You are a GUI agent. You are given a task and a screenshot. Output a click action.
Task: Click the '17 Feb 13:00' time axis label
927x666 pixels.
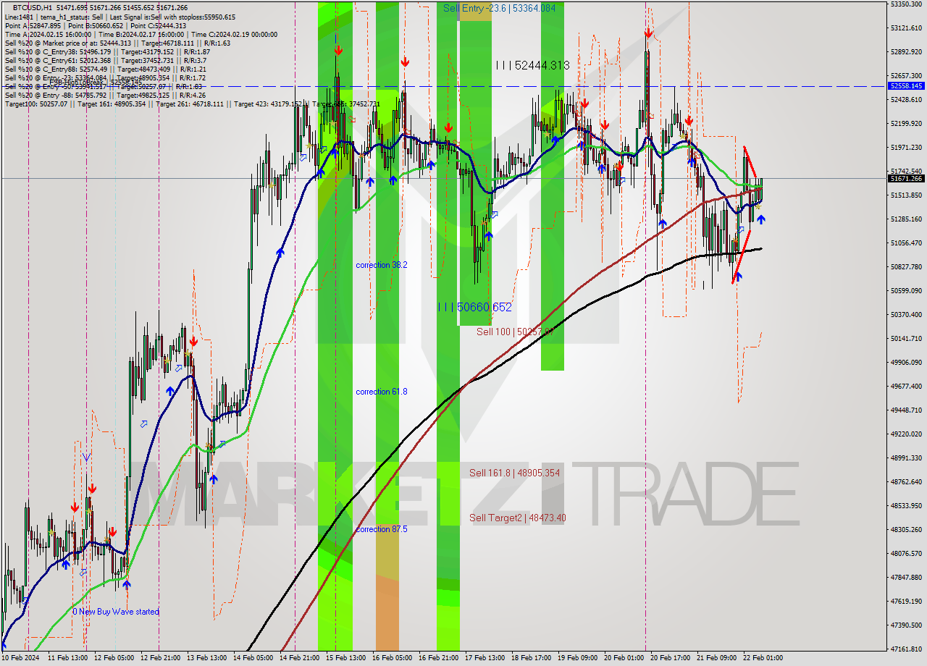(x=485, y=658)
